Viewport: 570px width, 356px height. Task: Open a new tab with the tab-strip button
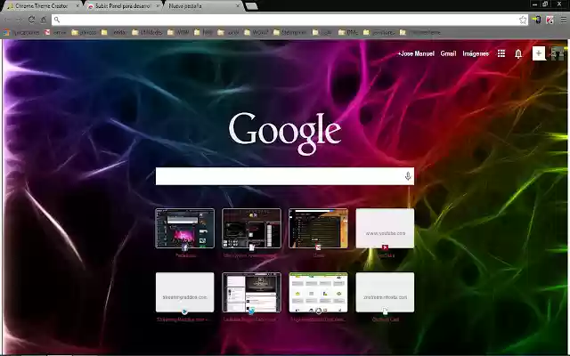[x=251, y=6]
